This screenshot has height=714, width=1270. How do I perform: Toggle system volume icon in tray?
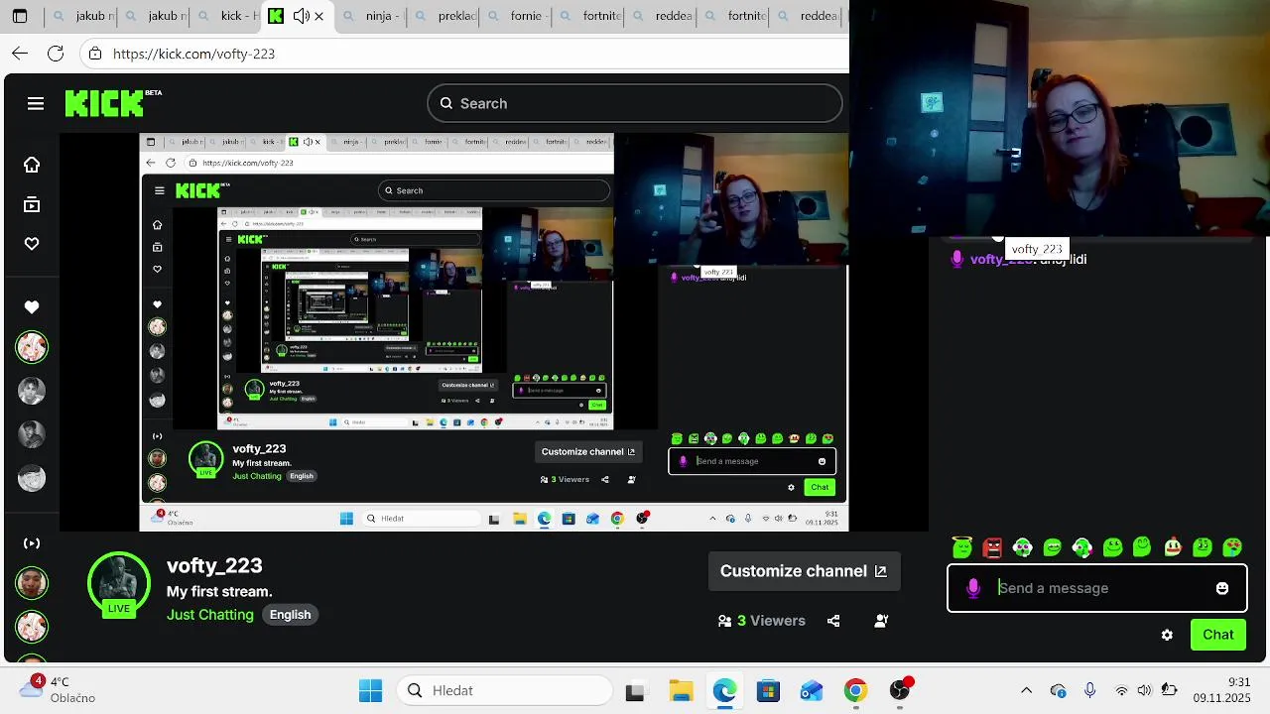(x=1144, y=690)
